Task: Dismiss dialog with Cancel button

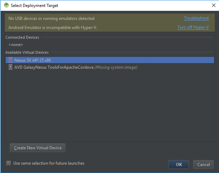Action: point(203,164)
